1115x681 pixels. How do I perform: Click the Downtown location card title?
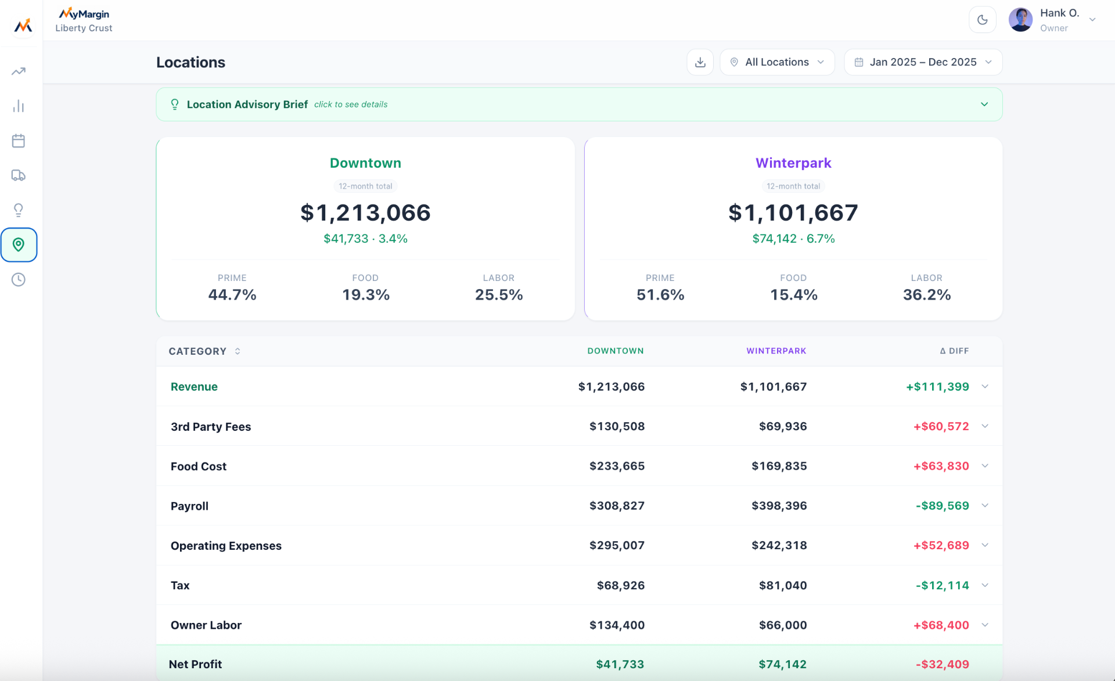coord(365,163)
